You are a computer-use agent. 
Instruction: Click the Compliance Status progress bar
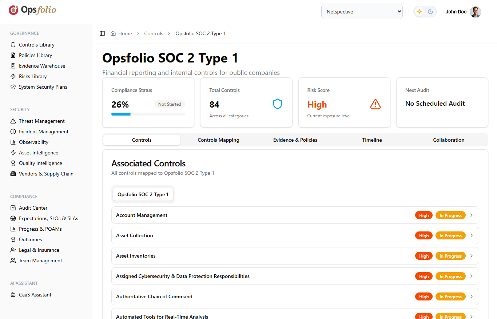tap(148, 114)
